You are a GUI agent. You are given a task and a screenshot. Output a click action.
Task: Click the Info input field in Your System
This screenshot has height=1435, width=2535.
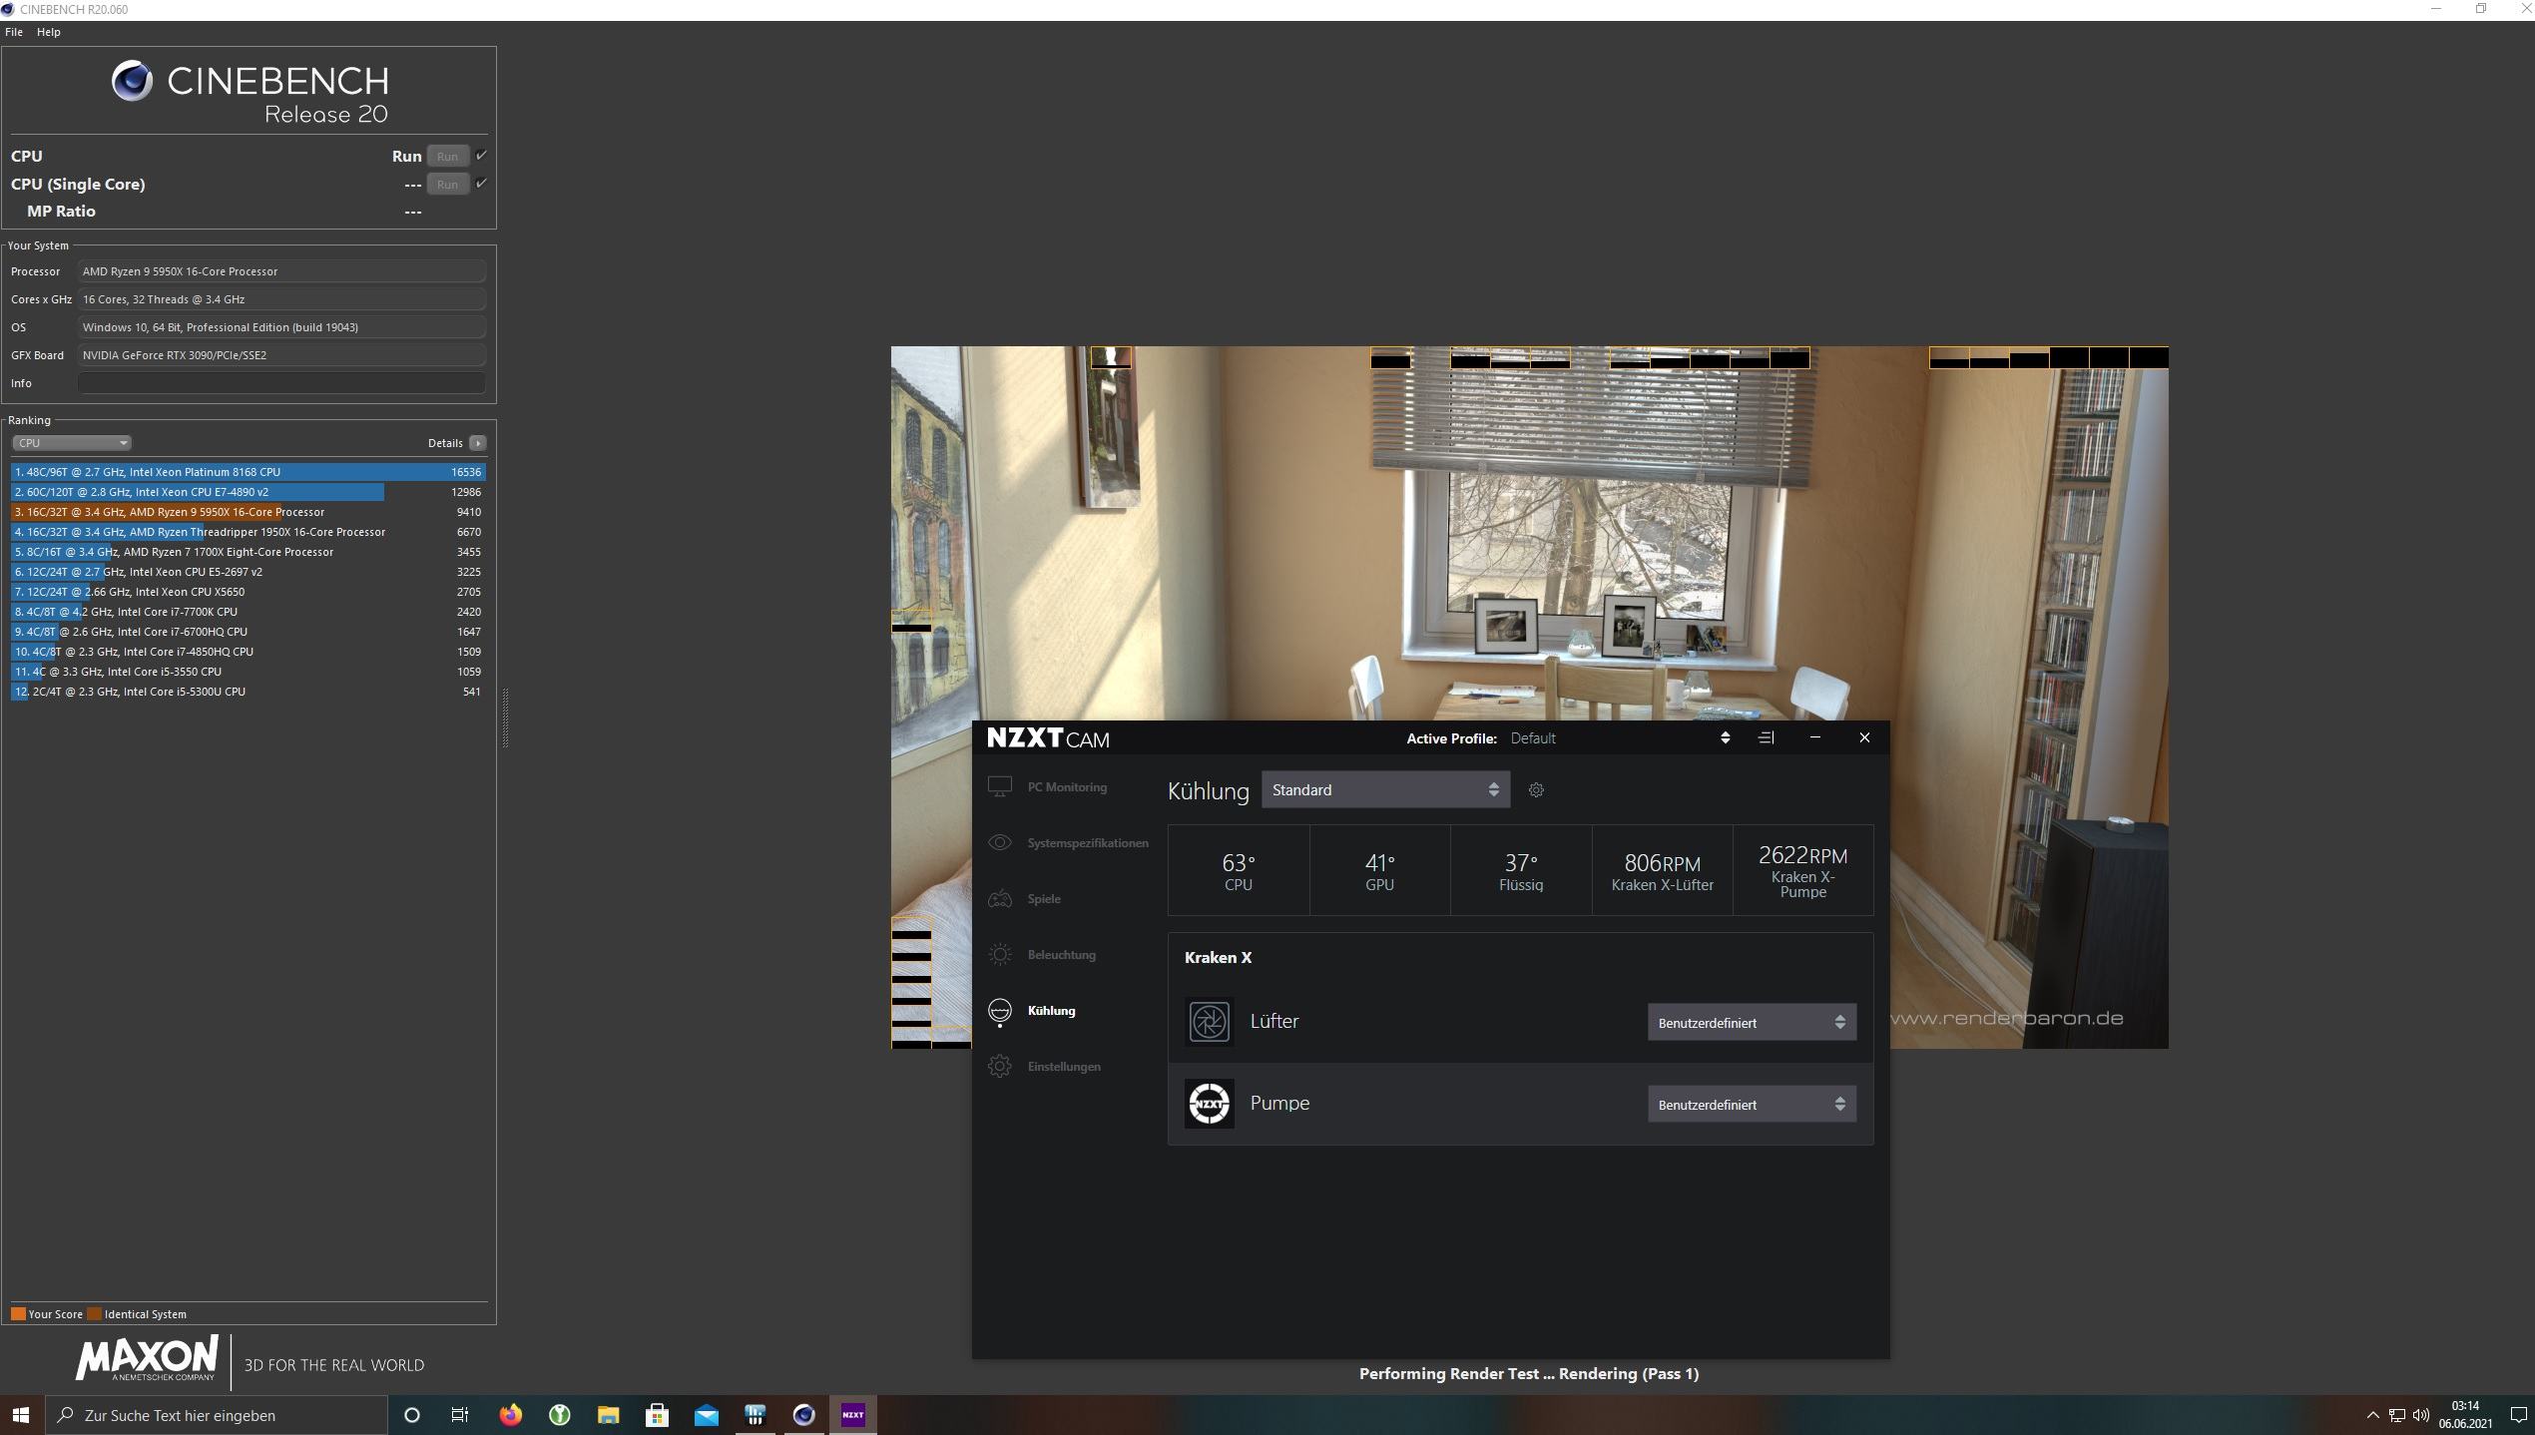[x=281, y=382]
